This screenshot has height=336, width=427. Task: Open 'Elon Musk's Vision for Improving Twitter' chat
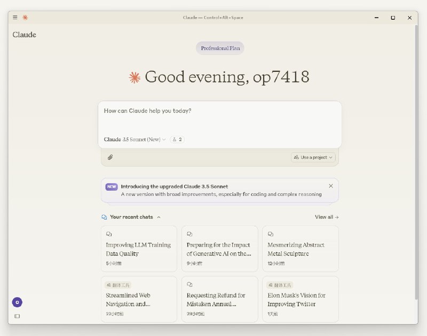pos(301,299)
